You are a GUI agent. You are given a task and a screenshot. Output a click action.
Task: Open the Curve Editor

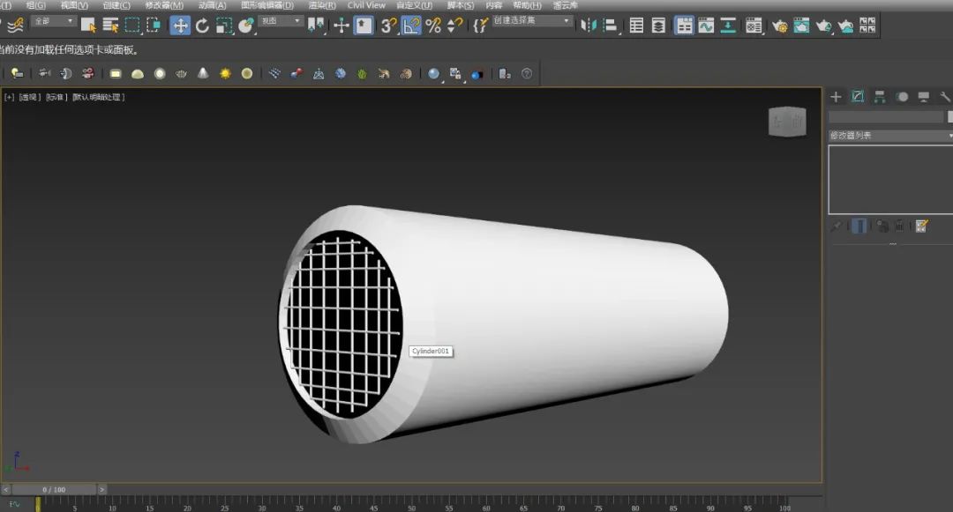706,26
